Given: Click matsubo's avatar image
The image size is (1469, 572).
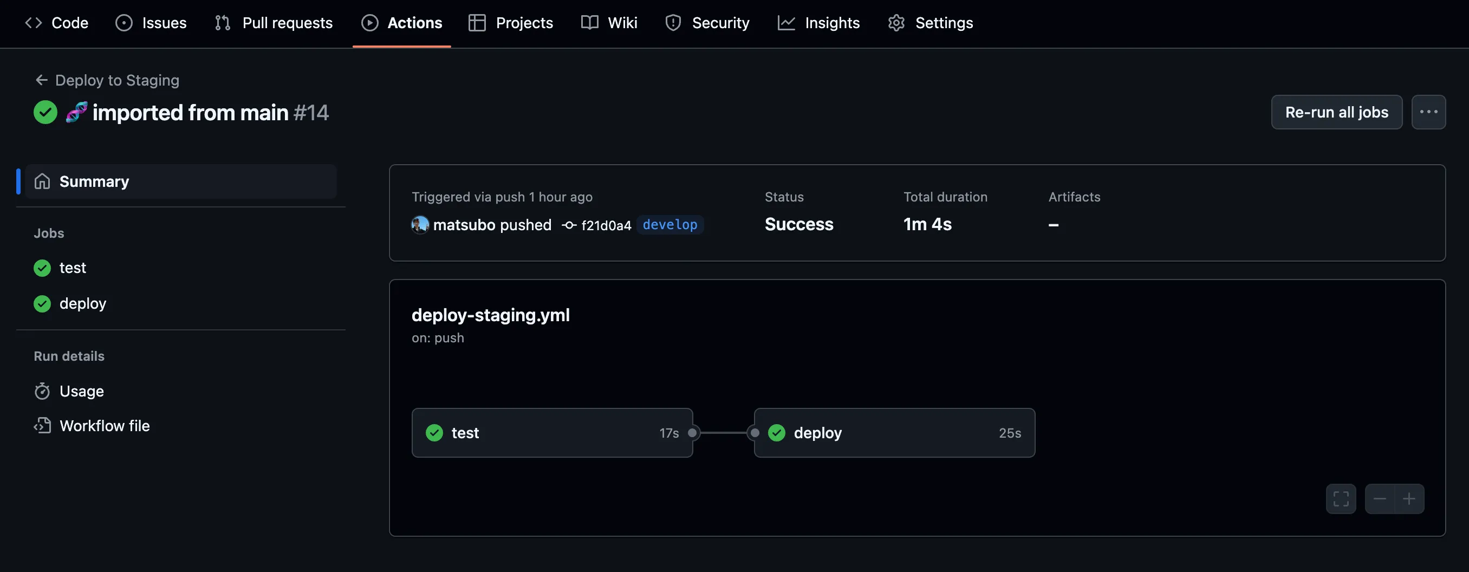Looking at the screenshot, I should pyautogui.click(x=420, y=225).
